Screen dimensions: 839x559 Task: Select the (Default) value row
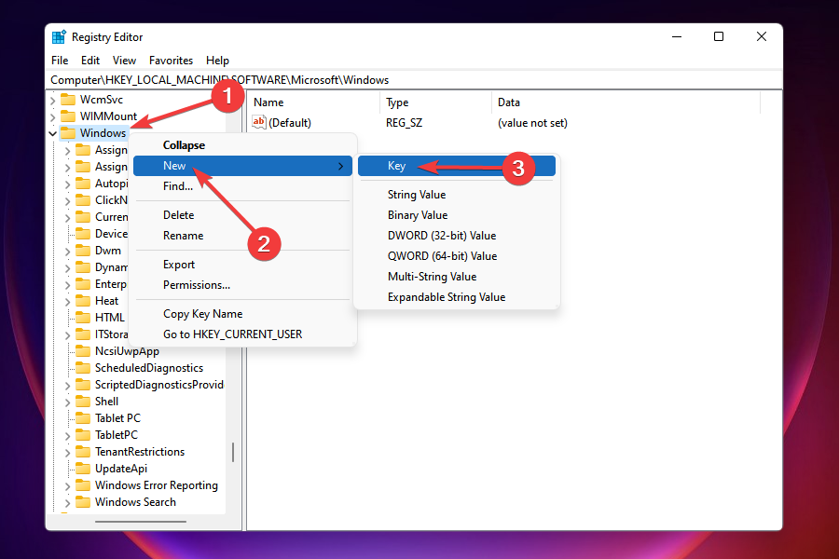(410, 122)
